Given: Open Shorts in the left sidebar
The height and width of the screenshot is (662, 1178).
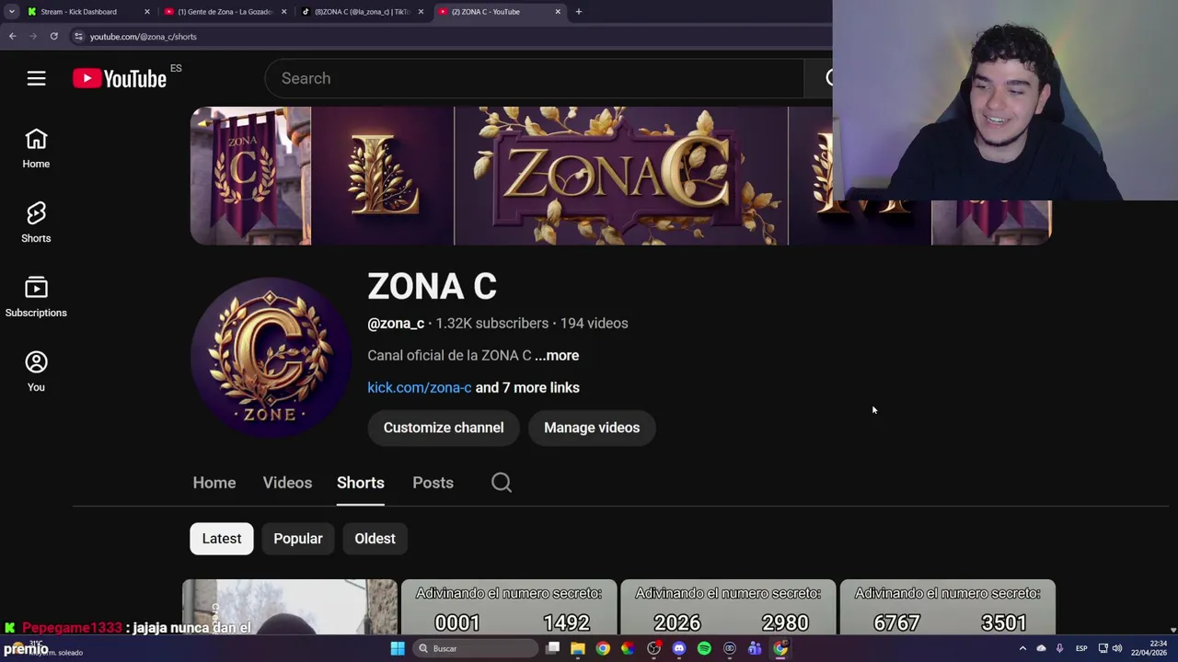Looking at the screenshot, I should 36,223.
